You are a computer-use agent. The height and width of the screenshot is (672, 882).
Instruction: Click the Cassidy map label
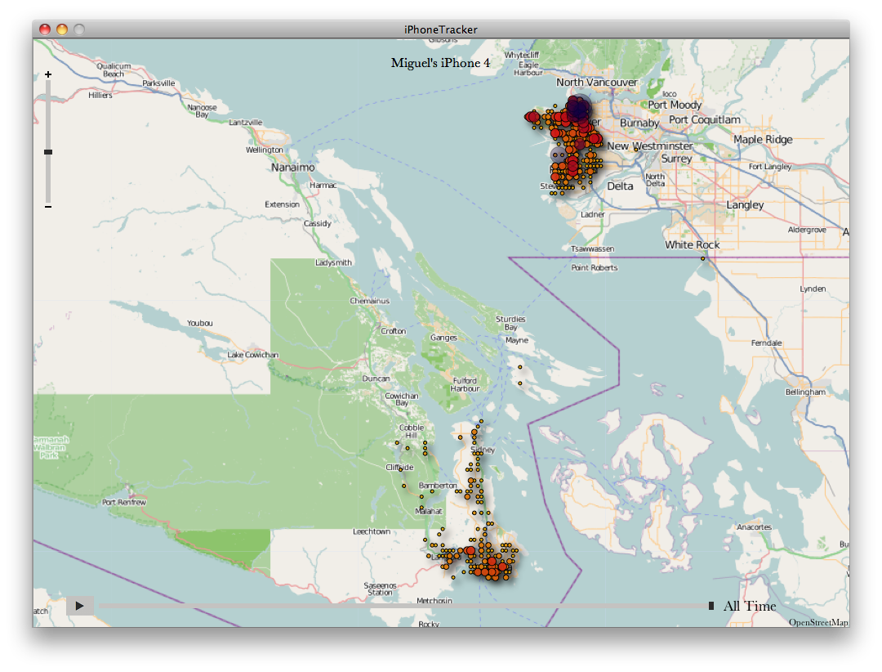click(317, 224)
